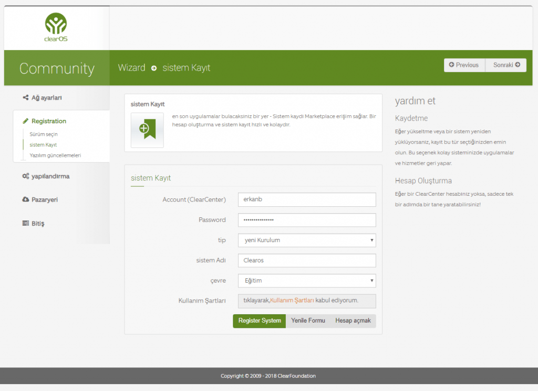538x391 pixels.
Task: Go to sistem Kayıt sidebar step
Action: (43, 145)
